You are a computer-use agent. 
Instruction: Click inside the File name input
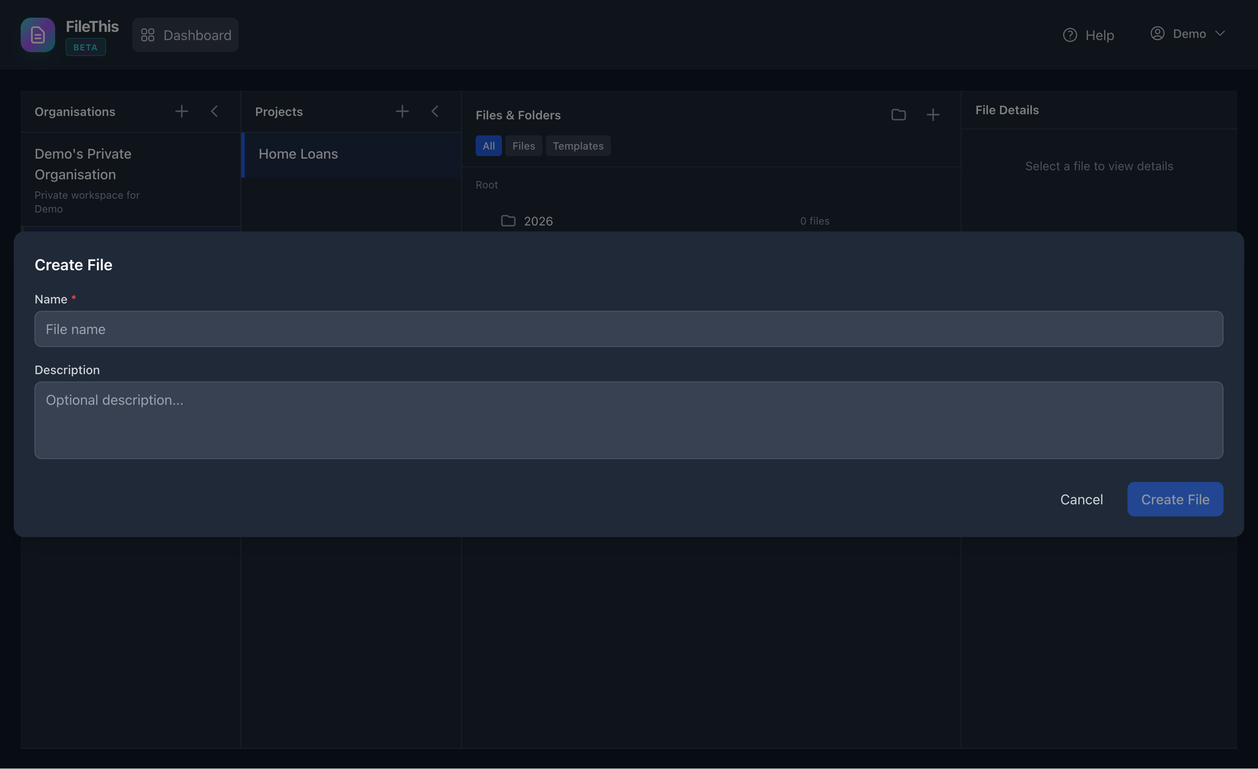629,329
